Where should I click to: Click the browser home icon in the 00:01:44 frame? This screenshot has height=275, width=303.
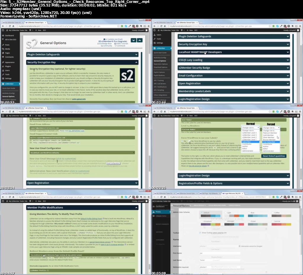(x=165, y=26)
